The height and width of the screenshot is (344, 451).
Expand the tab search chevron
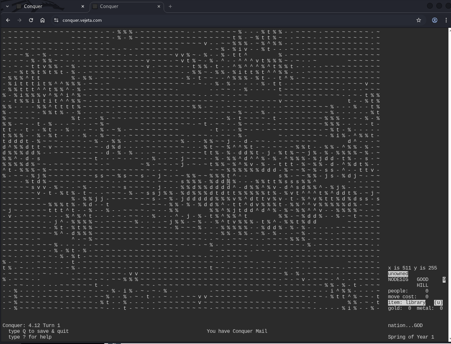click(x=7, y=6)
